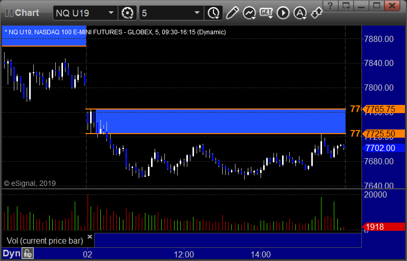
Task: Select the pencil drawing tools icon
Action: 232,13
